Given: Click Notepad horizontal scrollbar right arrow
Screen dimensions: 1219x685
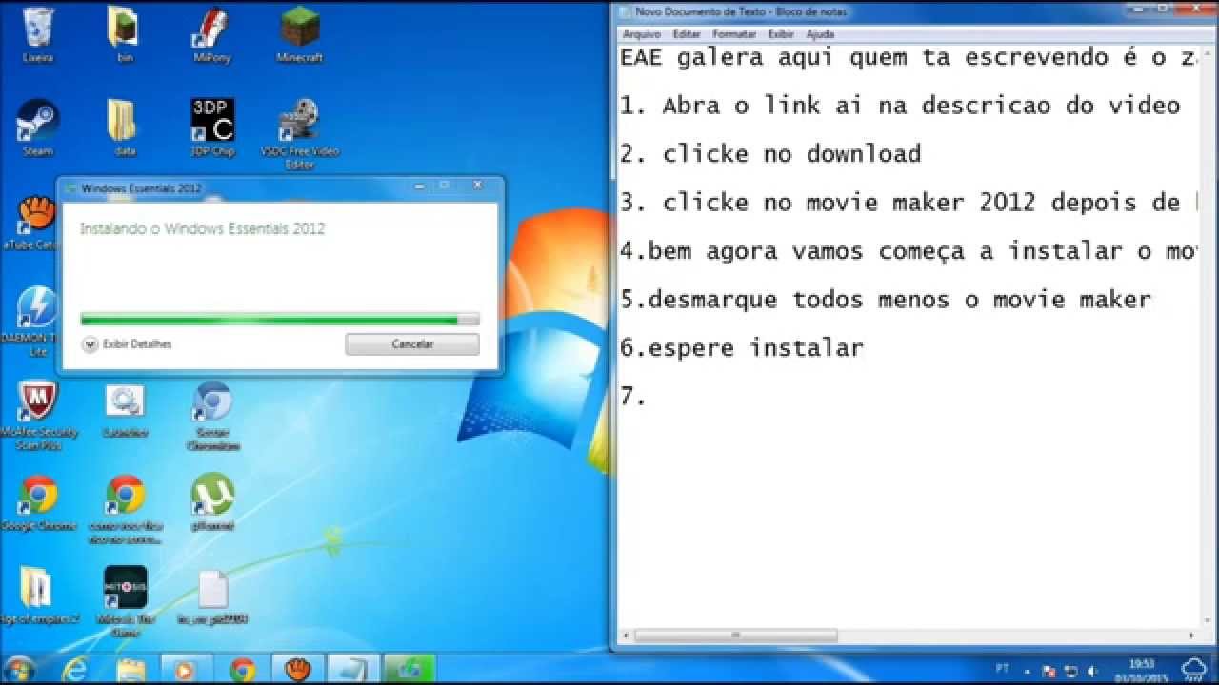Looking at the screenshot, I should pos(1191,636).
